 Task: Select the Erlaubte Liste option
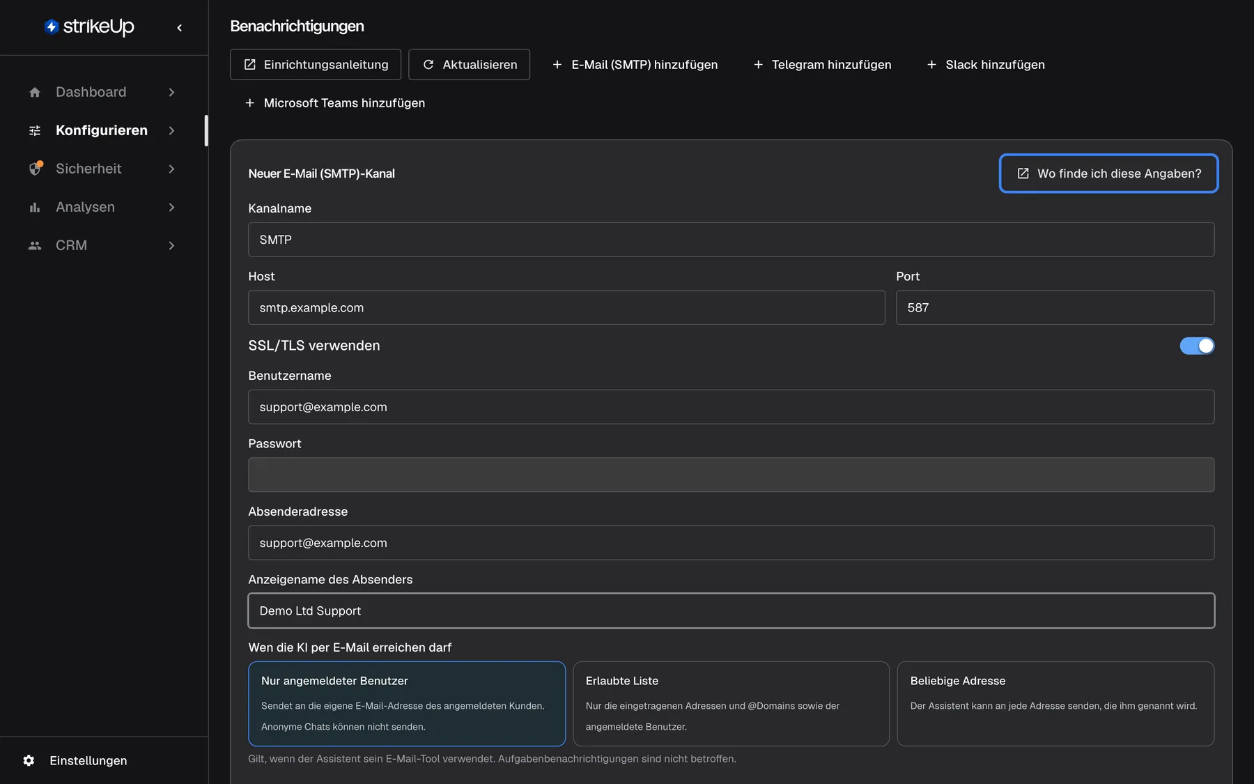731,704
